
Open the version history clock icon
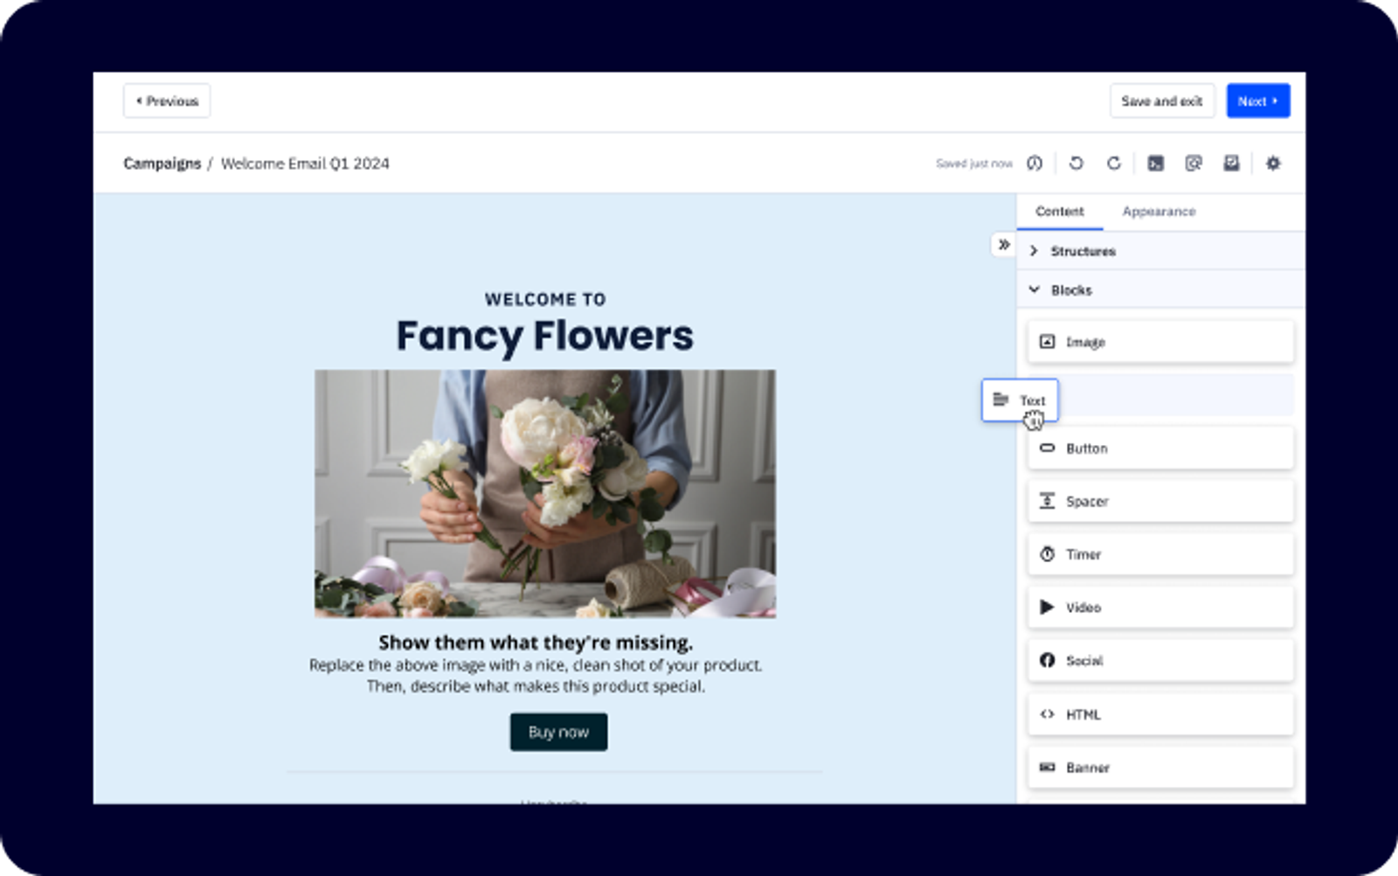1035,163
